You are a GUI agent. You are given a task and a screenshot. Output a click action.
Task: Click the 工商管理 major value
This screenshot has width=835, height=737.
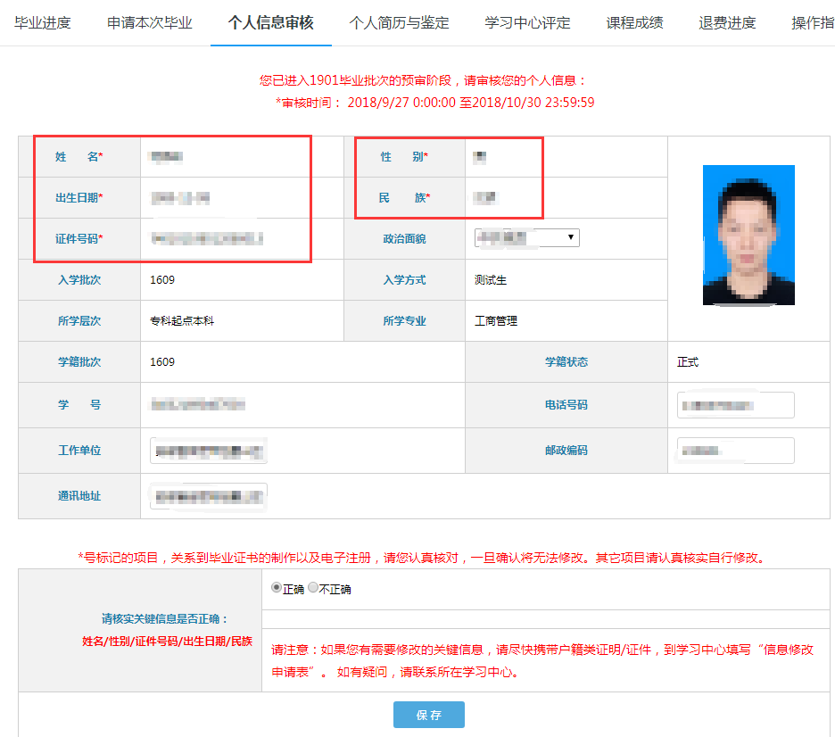496,321
